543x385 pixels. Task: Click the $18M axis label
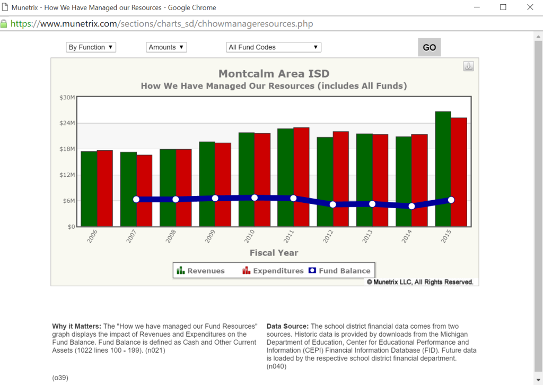[67, 149]
